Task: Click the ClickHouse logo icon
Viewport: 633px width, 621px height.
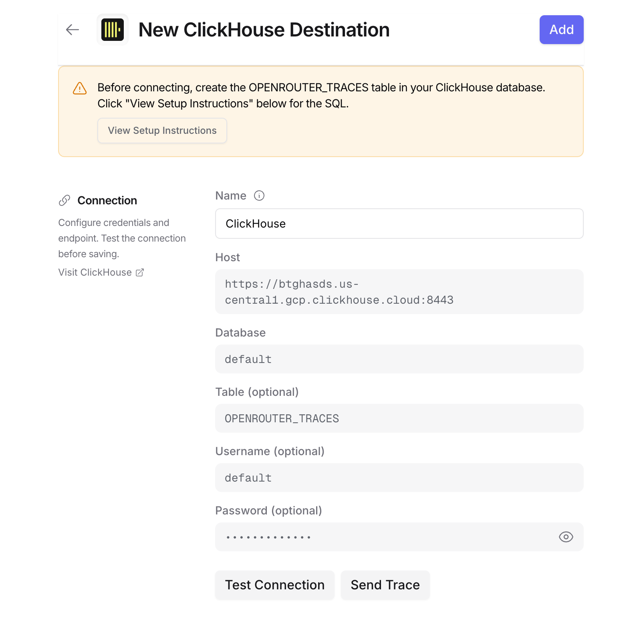Action: pyautogui.click(x=113, y=30)
